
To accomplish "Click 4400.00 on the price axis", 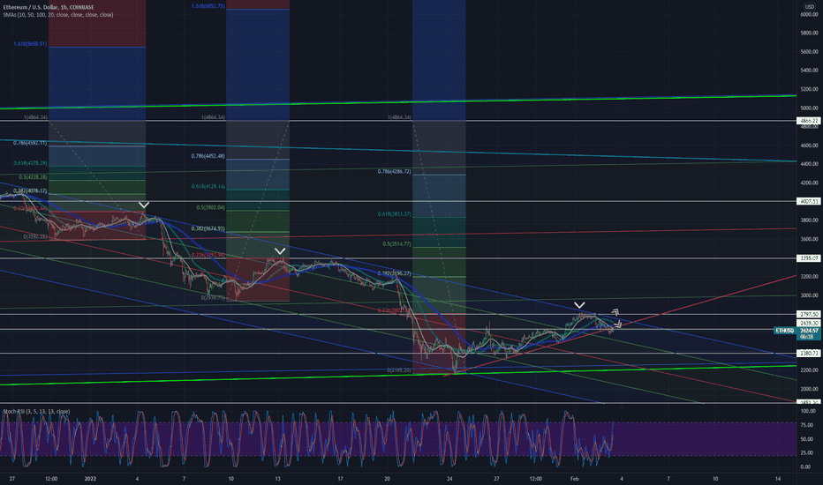I will point(810,164).
